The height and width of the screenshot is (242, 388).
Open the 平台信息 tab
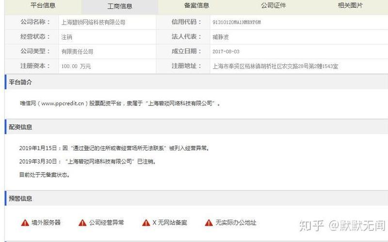point(43,5)
